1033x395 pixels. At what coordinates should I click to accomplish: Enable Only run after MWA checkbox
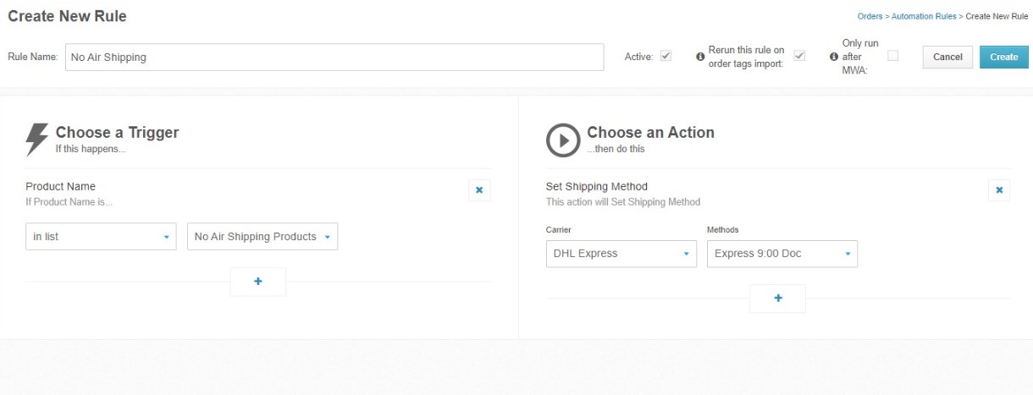pos(892,56)
